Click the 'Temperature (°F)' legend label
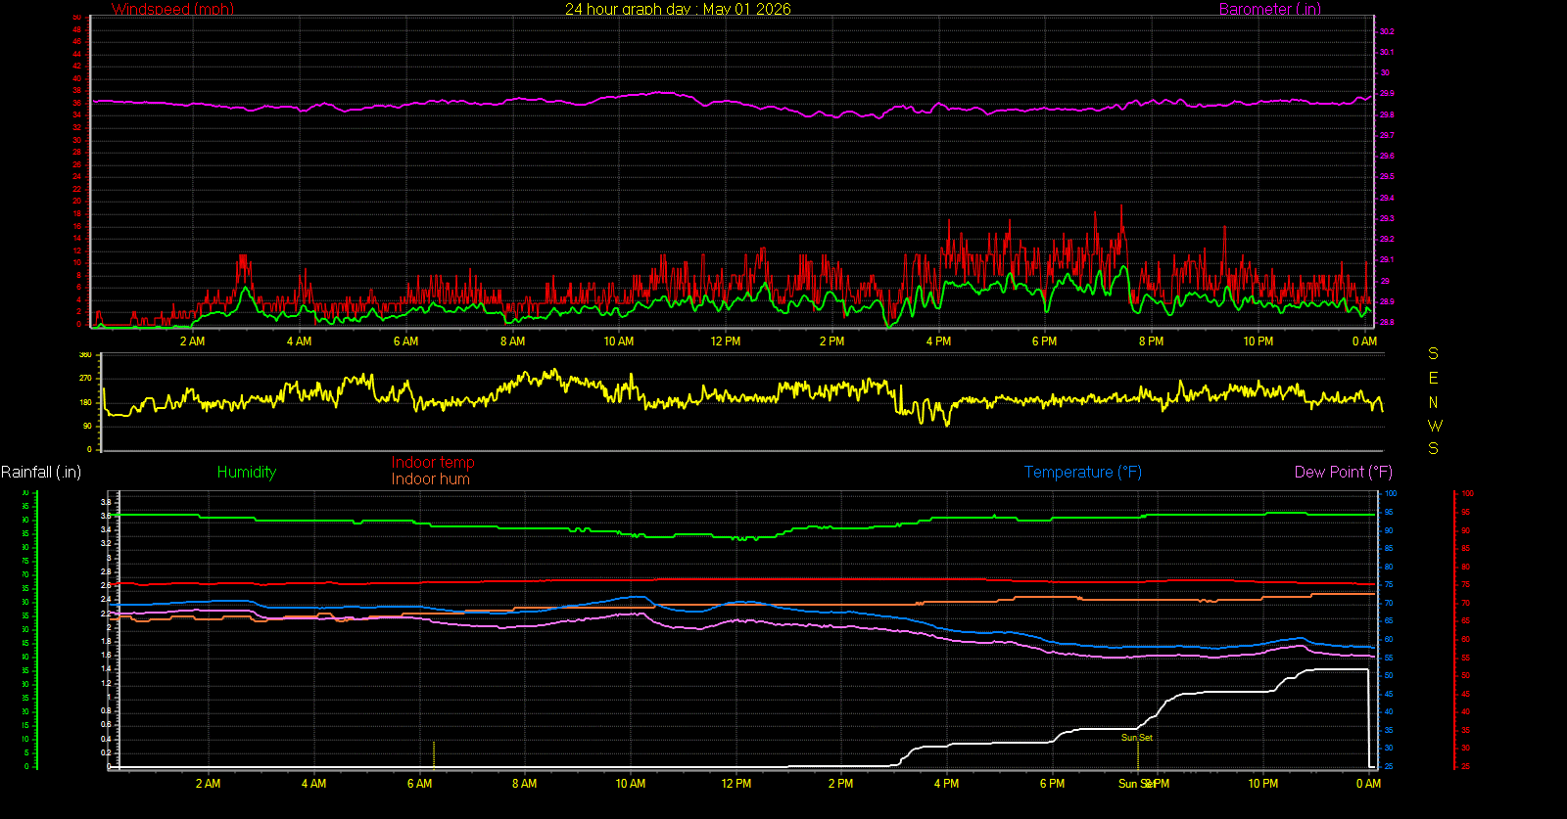The image size is (1567, 819). 1083,472
